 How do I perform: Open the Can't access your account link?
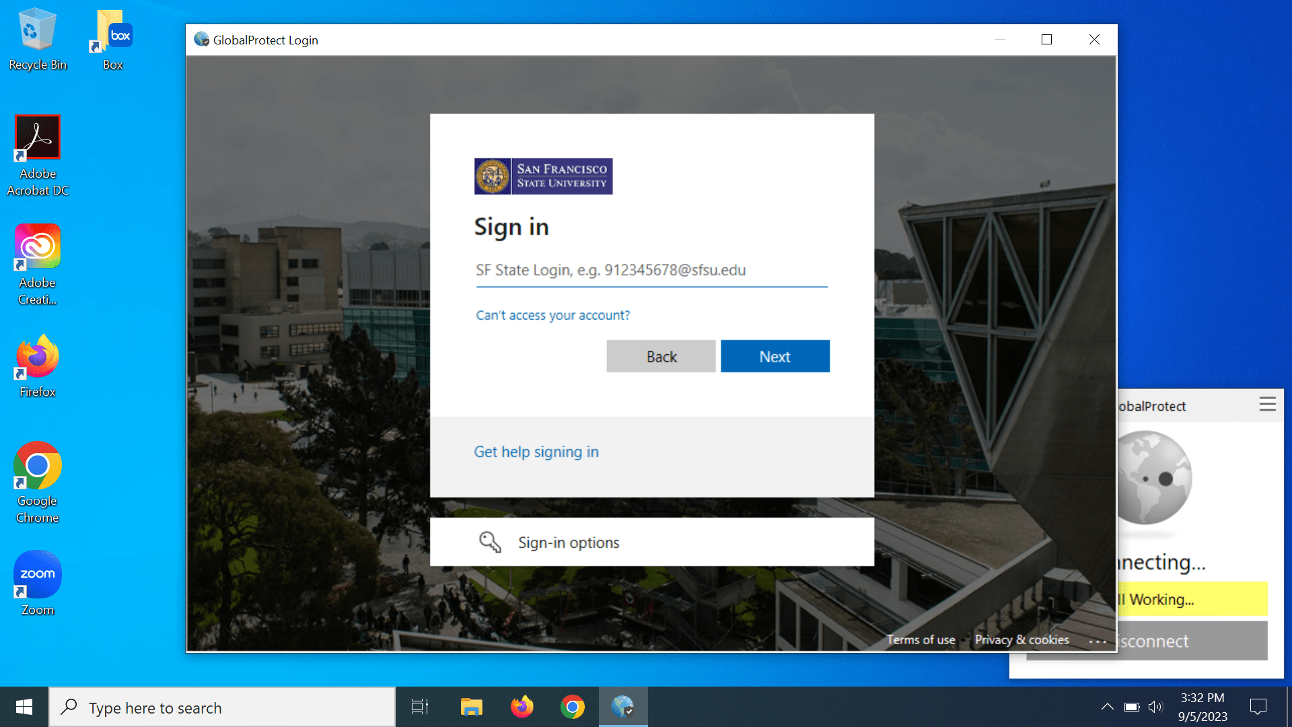click(x=552, y=314)
